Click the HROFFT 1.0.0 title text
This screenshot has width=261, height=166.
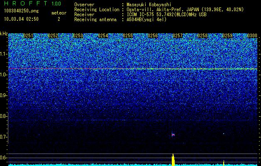click(x=32, y=3)
